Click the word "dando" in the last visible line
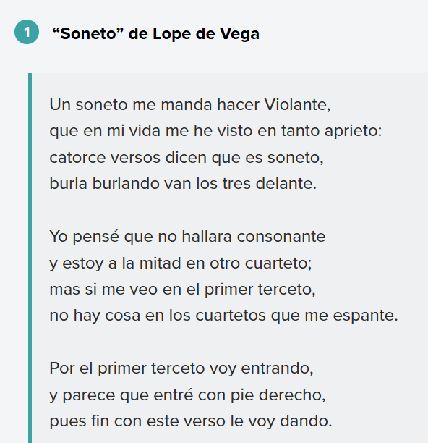 pos(306,421)
